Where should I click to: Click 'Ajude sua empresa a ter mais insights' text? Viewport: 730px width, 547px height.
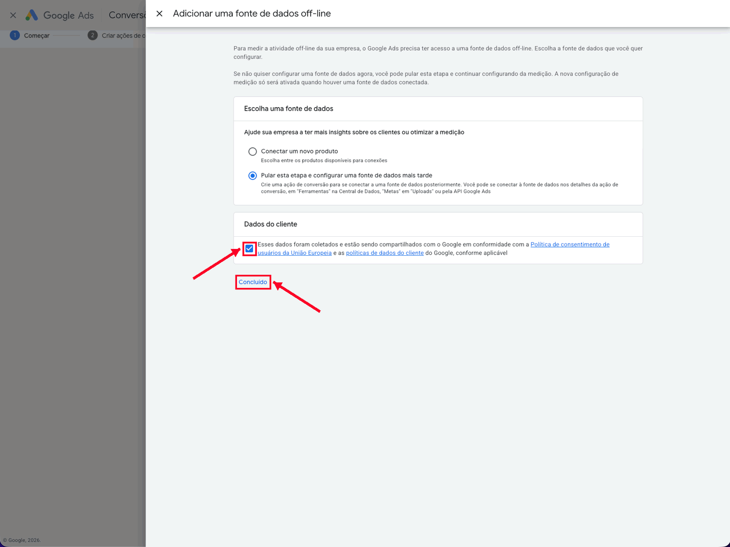tap(354, 132)
